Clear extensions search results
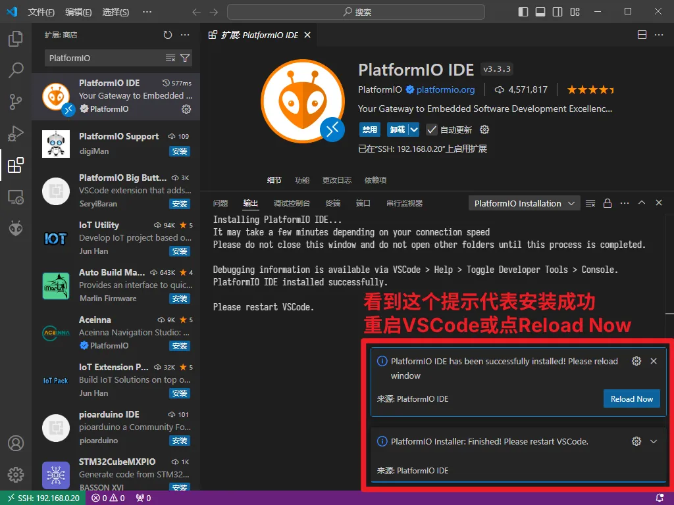 pos(170,58)
